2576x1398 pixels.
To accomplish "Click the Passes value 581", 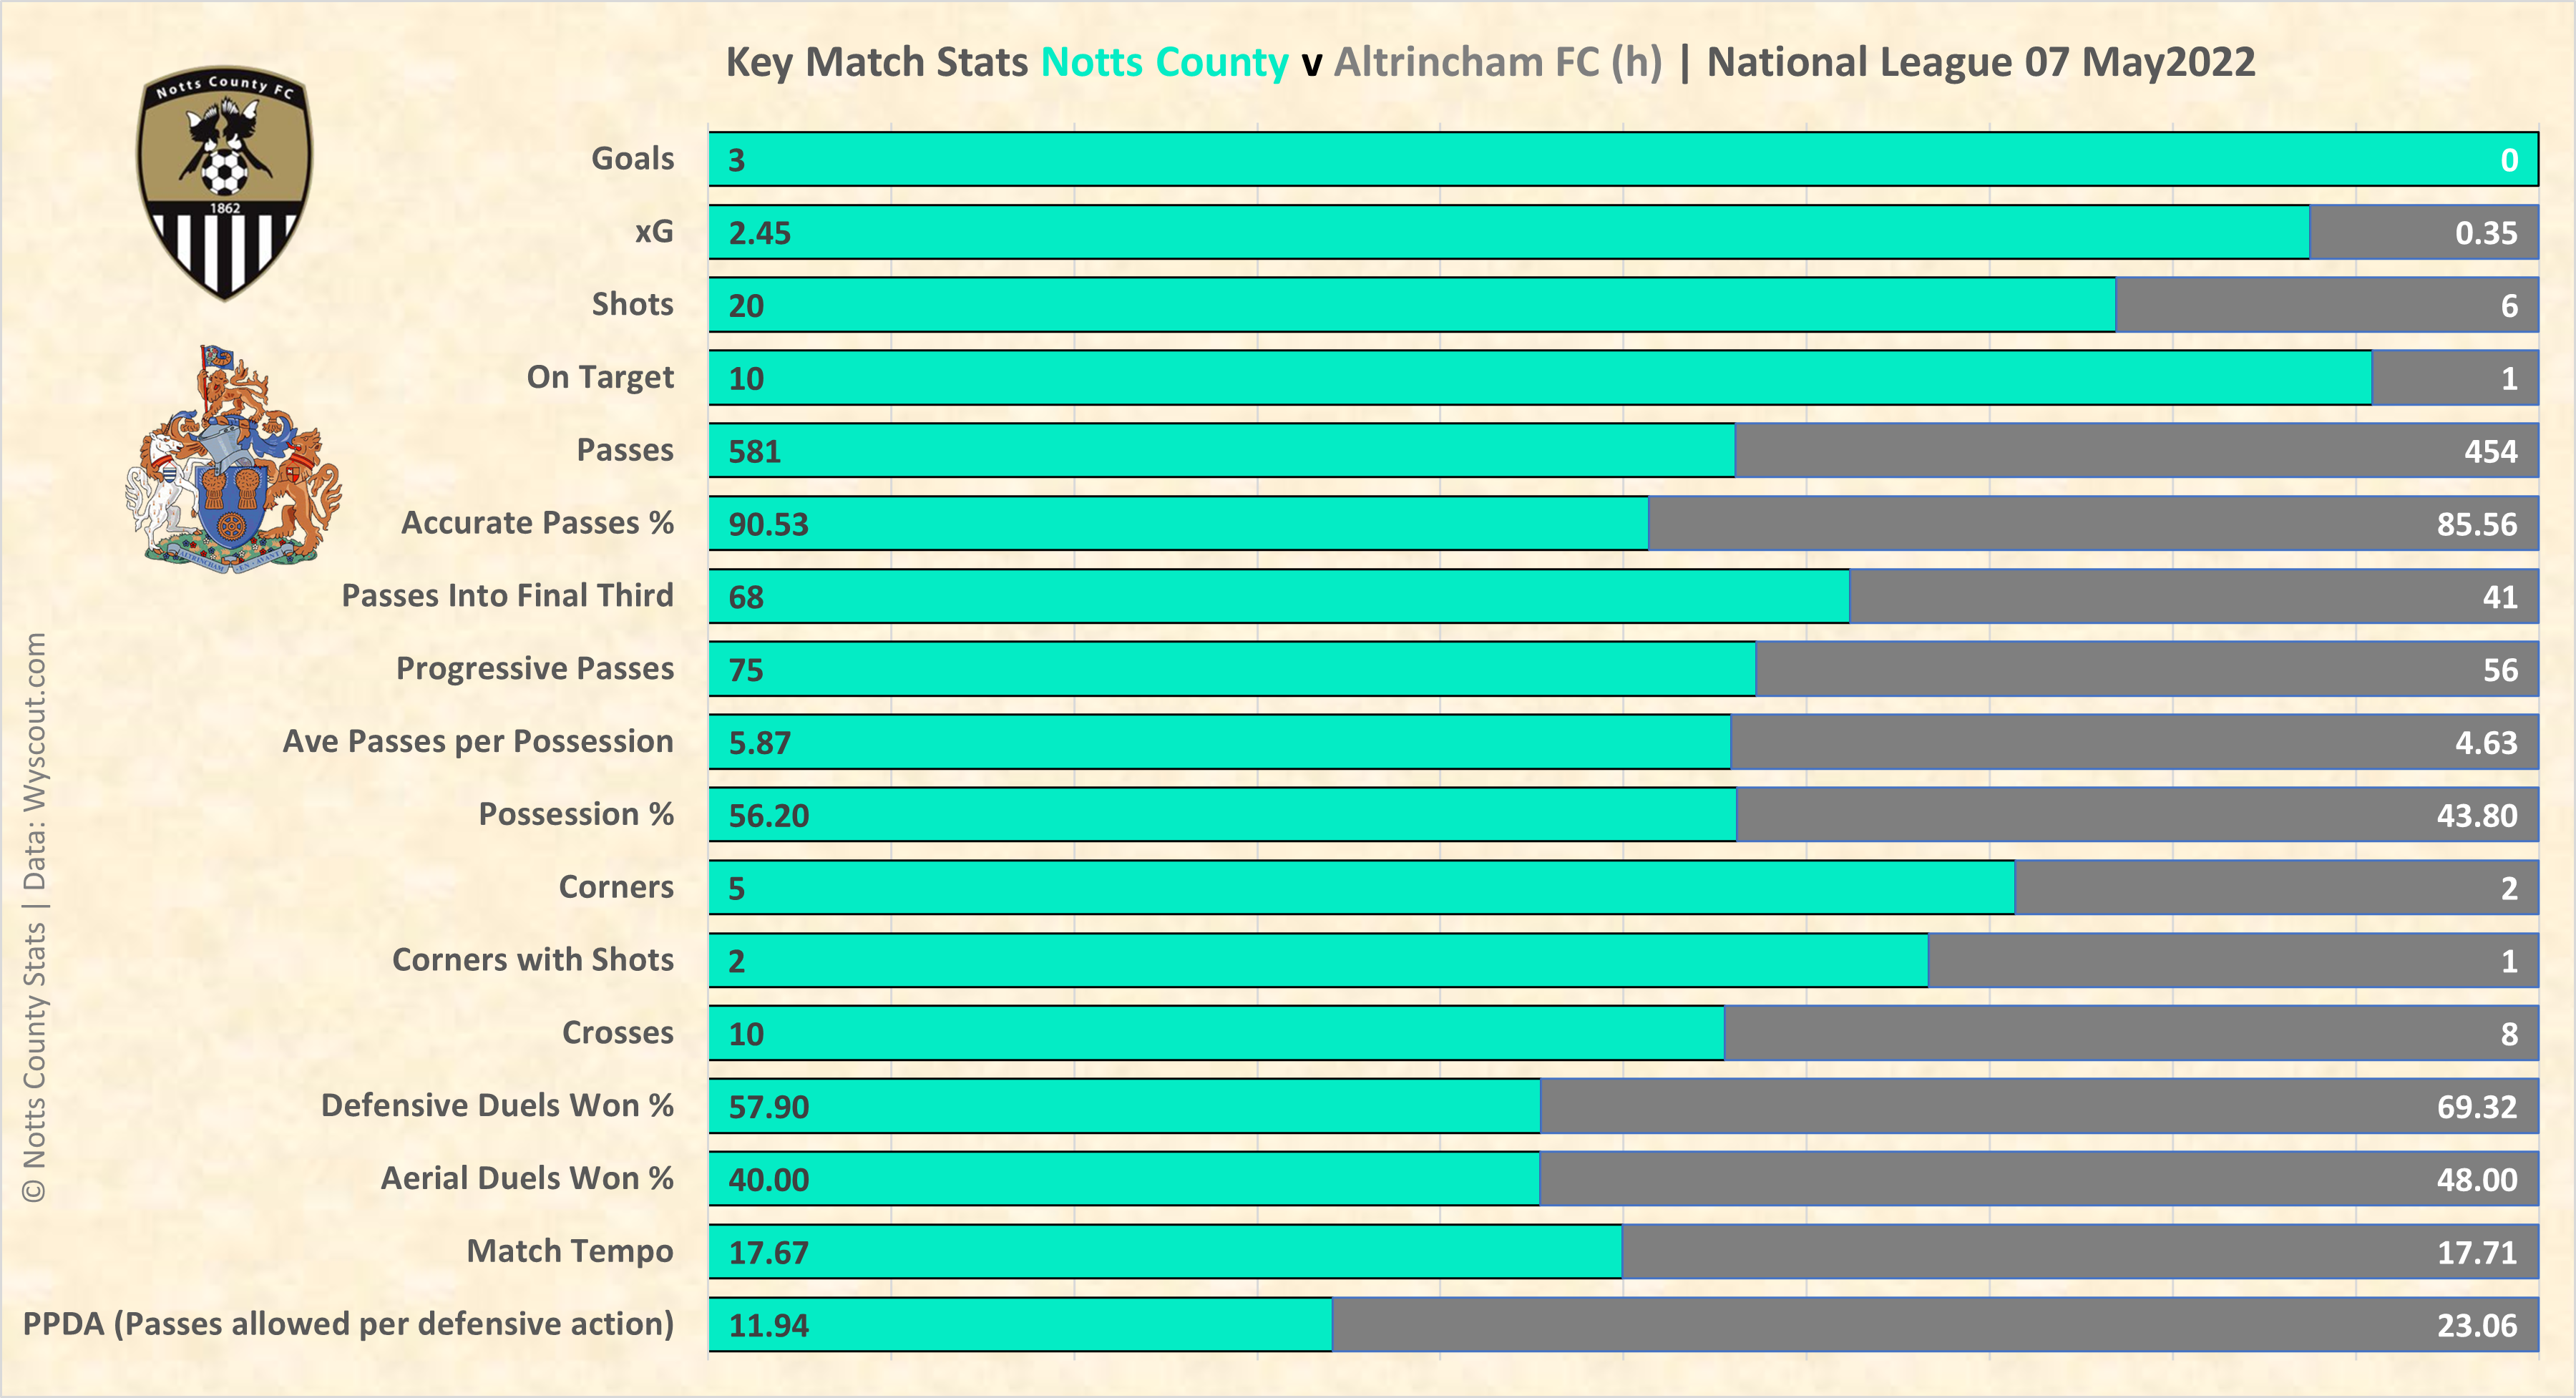I will point(754,451).
